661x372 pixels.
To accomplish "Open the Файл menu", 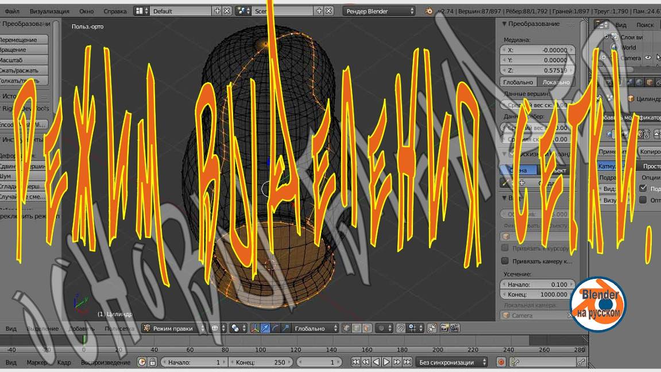I will coord(14,10).
